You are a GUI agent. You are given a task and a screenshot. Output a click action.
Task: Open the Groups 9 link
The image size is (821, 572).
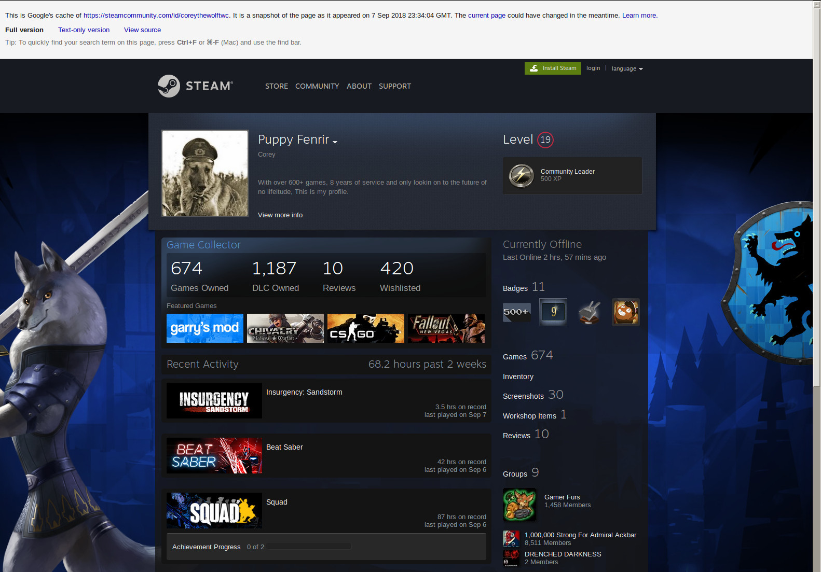[521, 473]
